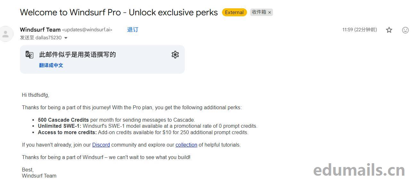Translate email via 翻译成中文

tap(51, 65)
